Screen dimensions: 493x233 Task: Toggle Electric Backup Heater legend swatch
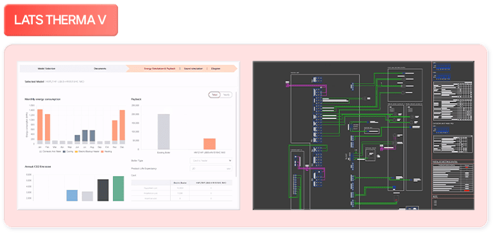[76, 152]
